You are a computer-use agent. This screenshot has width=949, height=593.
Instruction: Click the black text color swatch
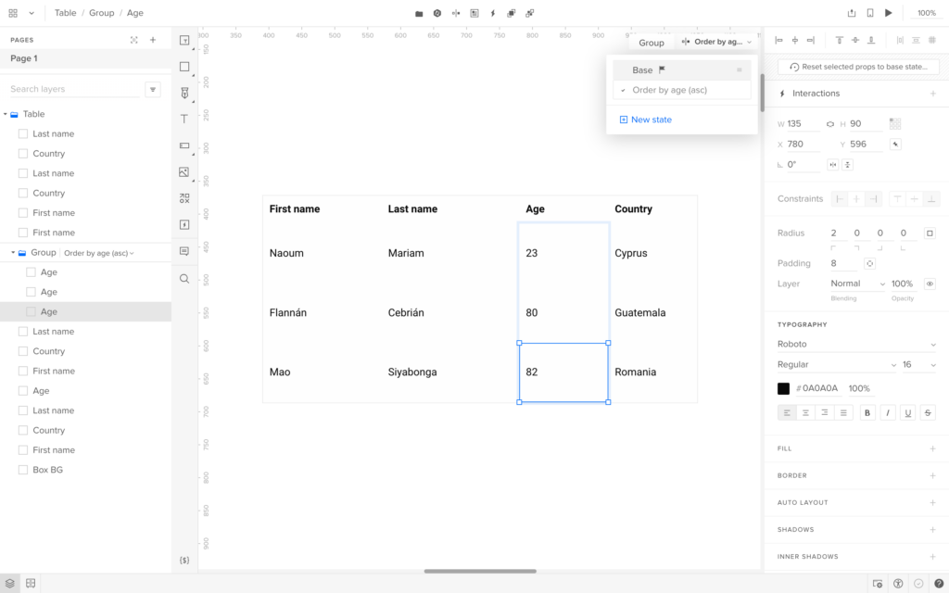(783, 388)
